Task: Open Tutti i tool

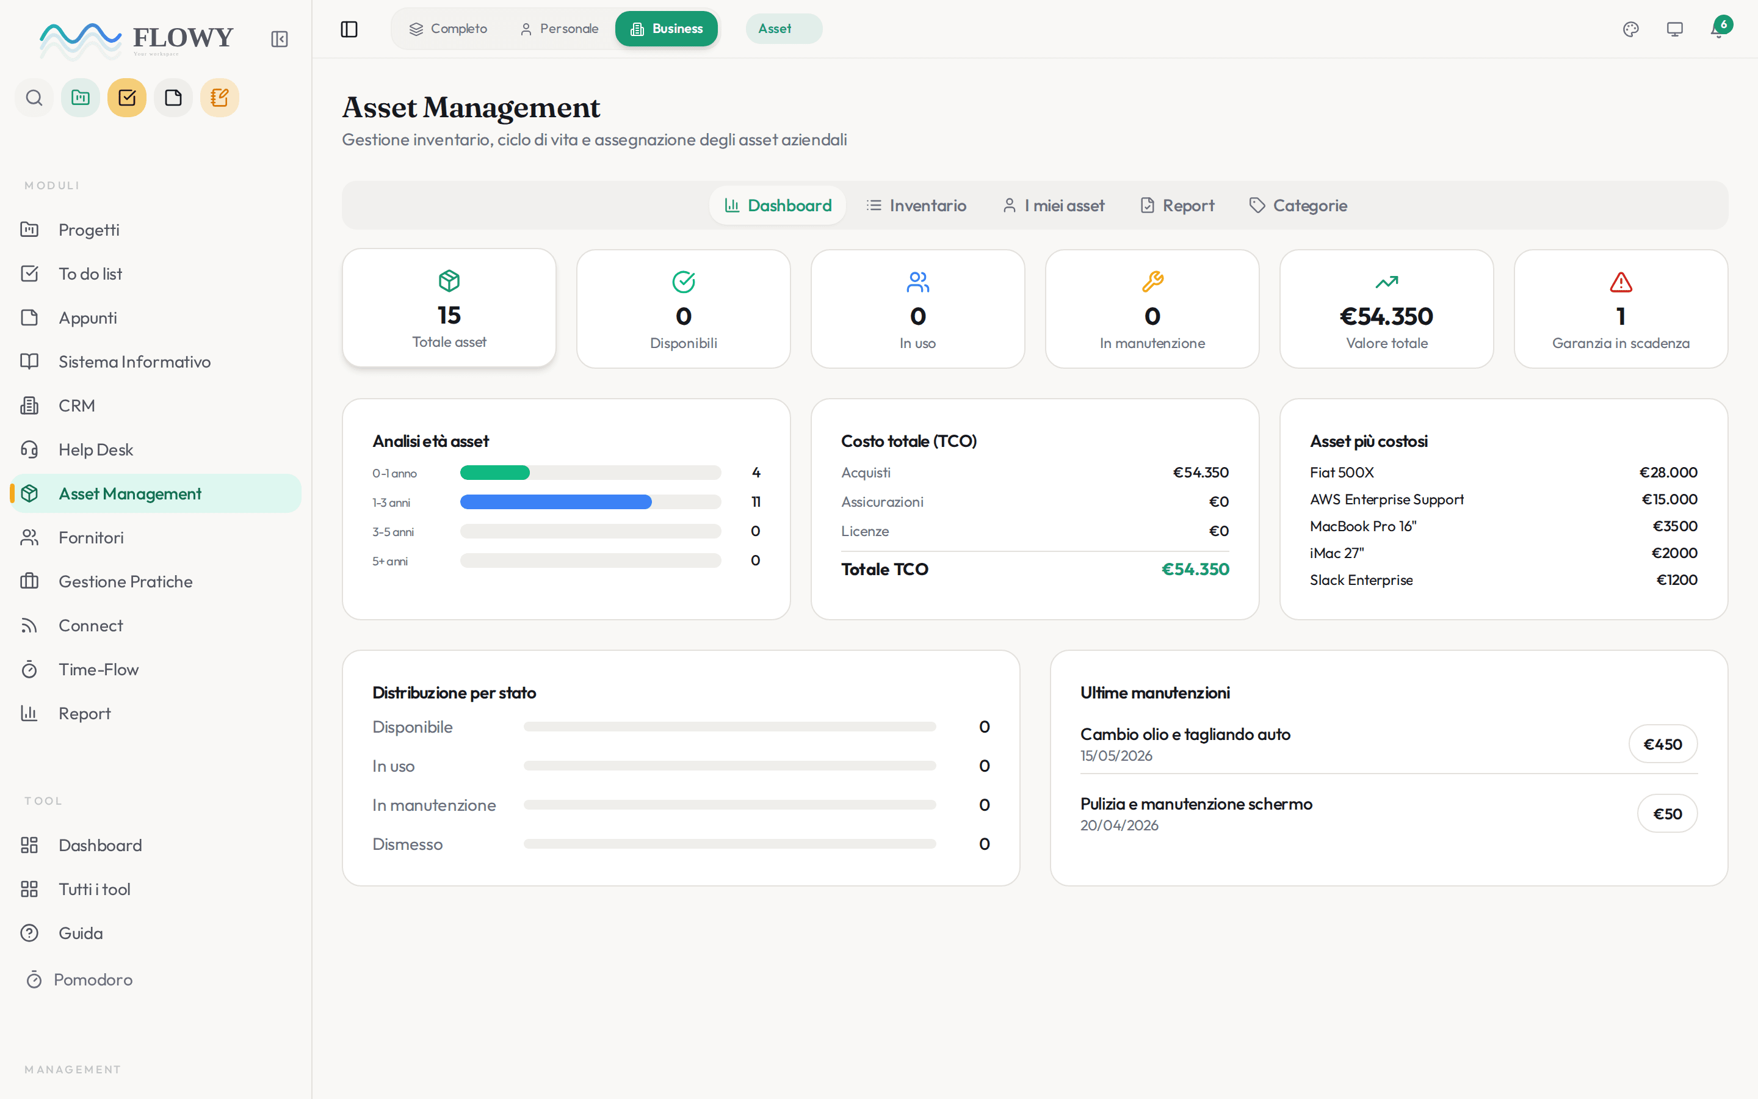Action: point(156,890)
